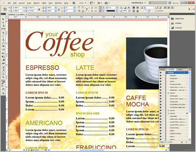Hide the <Sandwiches> layer item
196x152 pixels.
coord(161,128)
